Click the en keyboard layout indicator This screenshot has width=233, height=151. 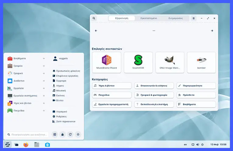(185, 145)
